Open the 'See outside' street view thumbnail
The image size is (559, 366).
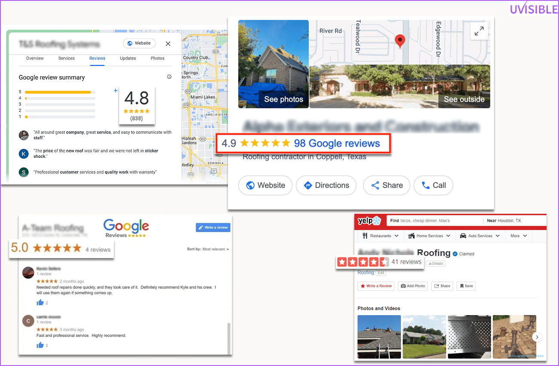(399, 86)
